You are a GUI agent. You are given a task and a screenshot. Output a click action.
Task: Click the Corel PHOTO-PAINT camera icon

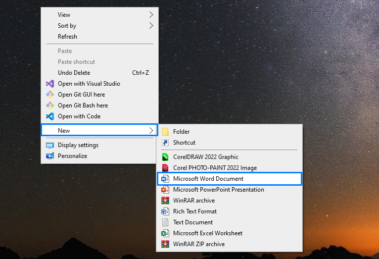pos(165,168)
